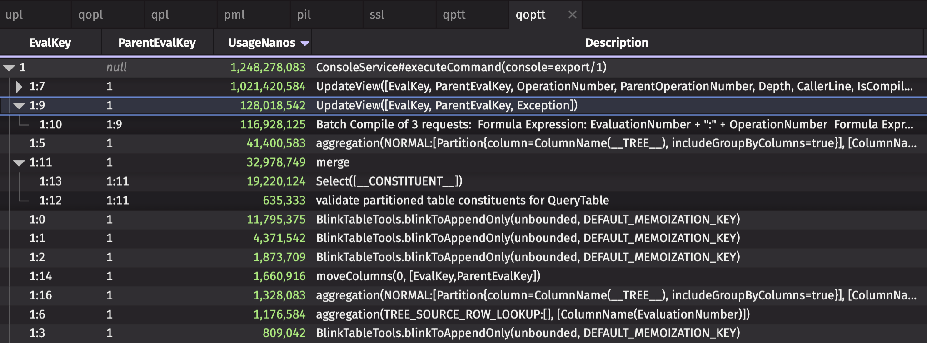Viewport: 927px width, 343px height.
Task: Open the pil tab
Action: pyautogui.click(x=304, y=15)
